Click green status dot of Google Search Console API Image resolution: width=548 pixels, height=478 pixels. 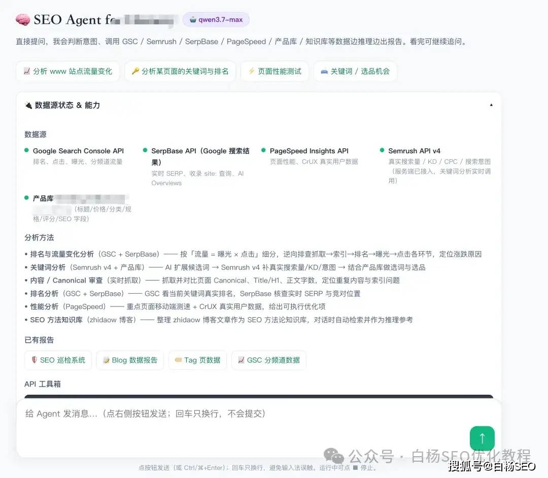click(x=26, y=150)
